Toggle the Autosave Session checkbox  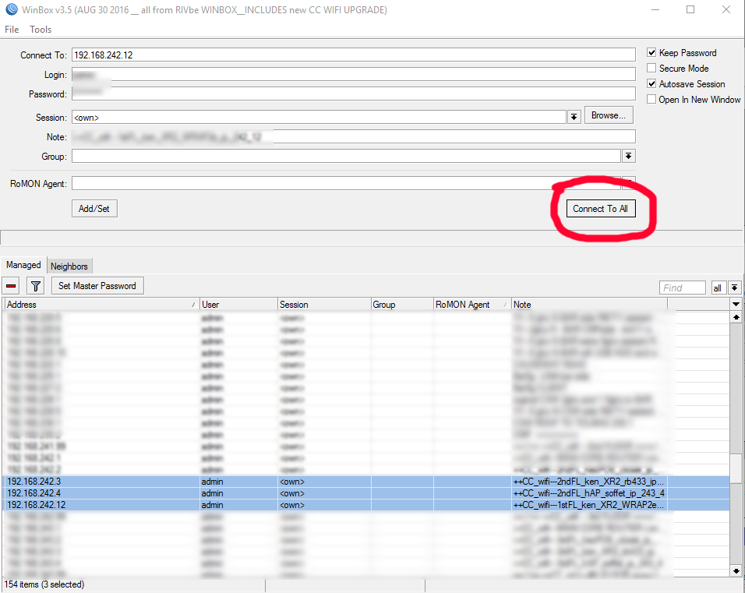[651, 84]
